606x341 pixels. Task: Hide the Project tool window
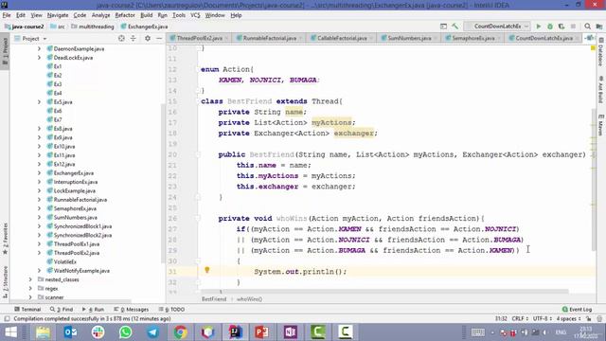pyautogui.click(x=159, y=38)
